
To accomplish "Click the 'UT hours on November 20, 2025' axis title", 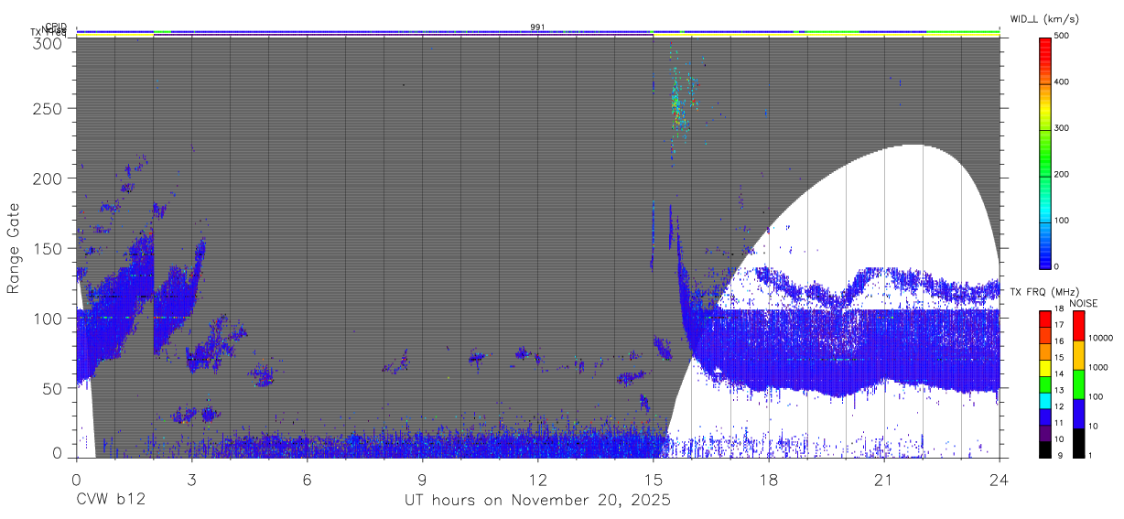I will pos(537,501).
